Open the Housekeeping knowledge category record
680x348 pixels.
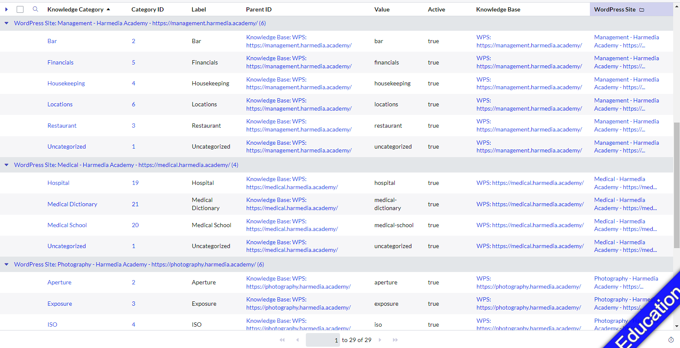point(66,83)
